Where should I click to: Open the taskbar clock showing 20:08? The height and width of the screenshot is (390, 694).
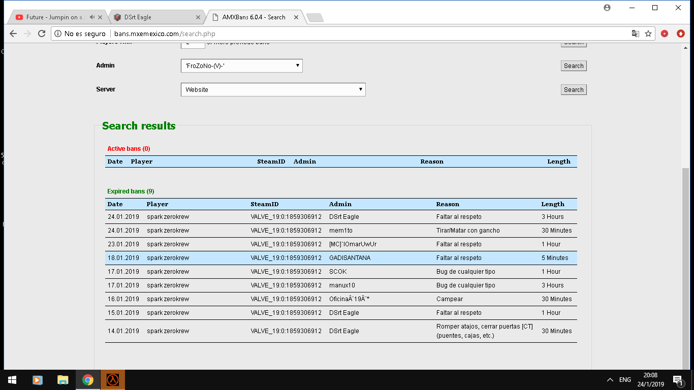pyautogui.click(x=650, y=380)
